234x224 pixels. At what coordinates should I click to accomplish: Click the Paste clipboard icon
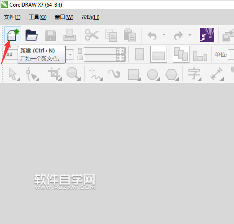(x=130, y=35)
